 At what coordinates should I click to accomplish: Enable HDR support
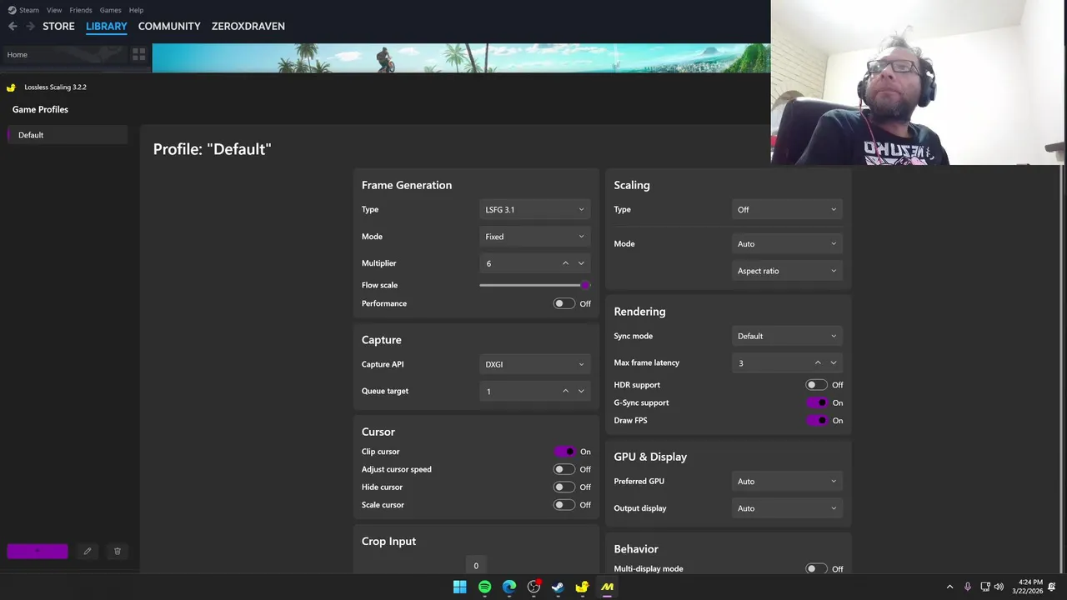click(817, 385)
